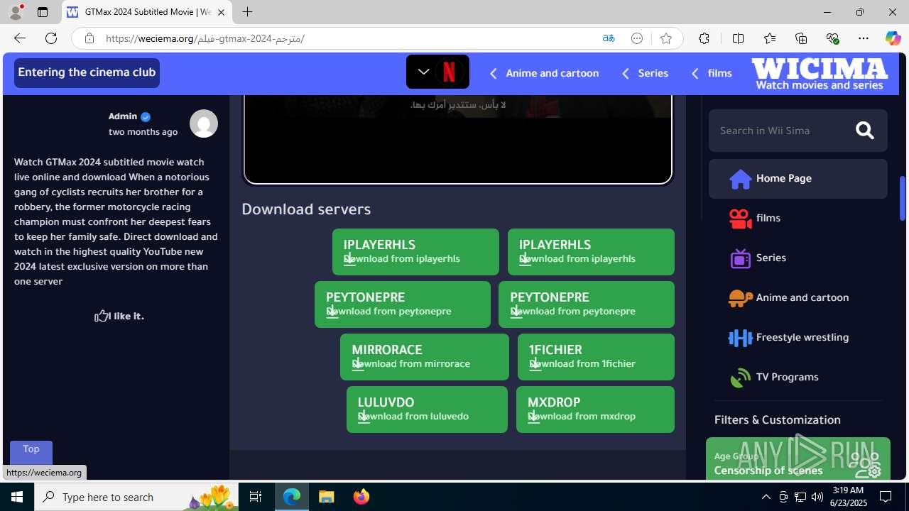Download from right PEYTONEPRE server
Image resolution: width=909 pixels, height=511 pixels.
coord(587,304)
